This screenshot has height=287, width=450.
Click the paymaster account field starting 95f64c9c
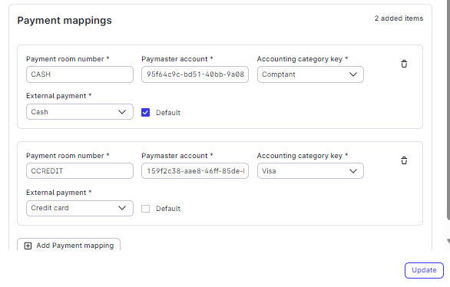195,74
